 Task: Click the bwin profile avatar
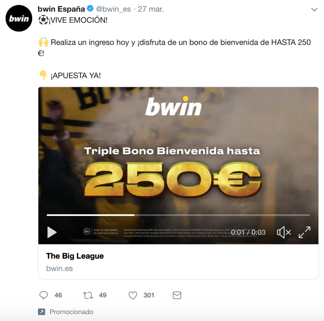click(x=19, y=18)
